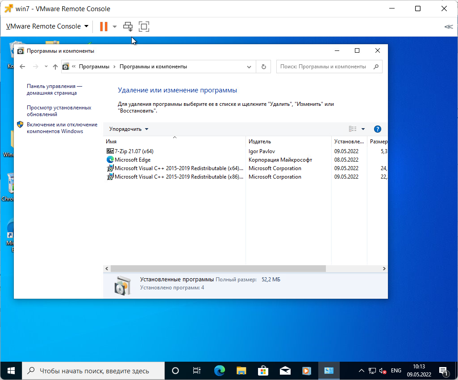Maximize the Программы и компоненты window
This screenshot has height=380, width=458.
click(357, 51)
